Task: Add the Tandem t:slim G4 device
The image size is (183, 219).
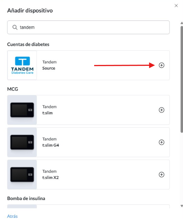Action: 161,142
